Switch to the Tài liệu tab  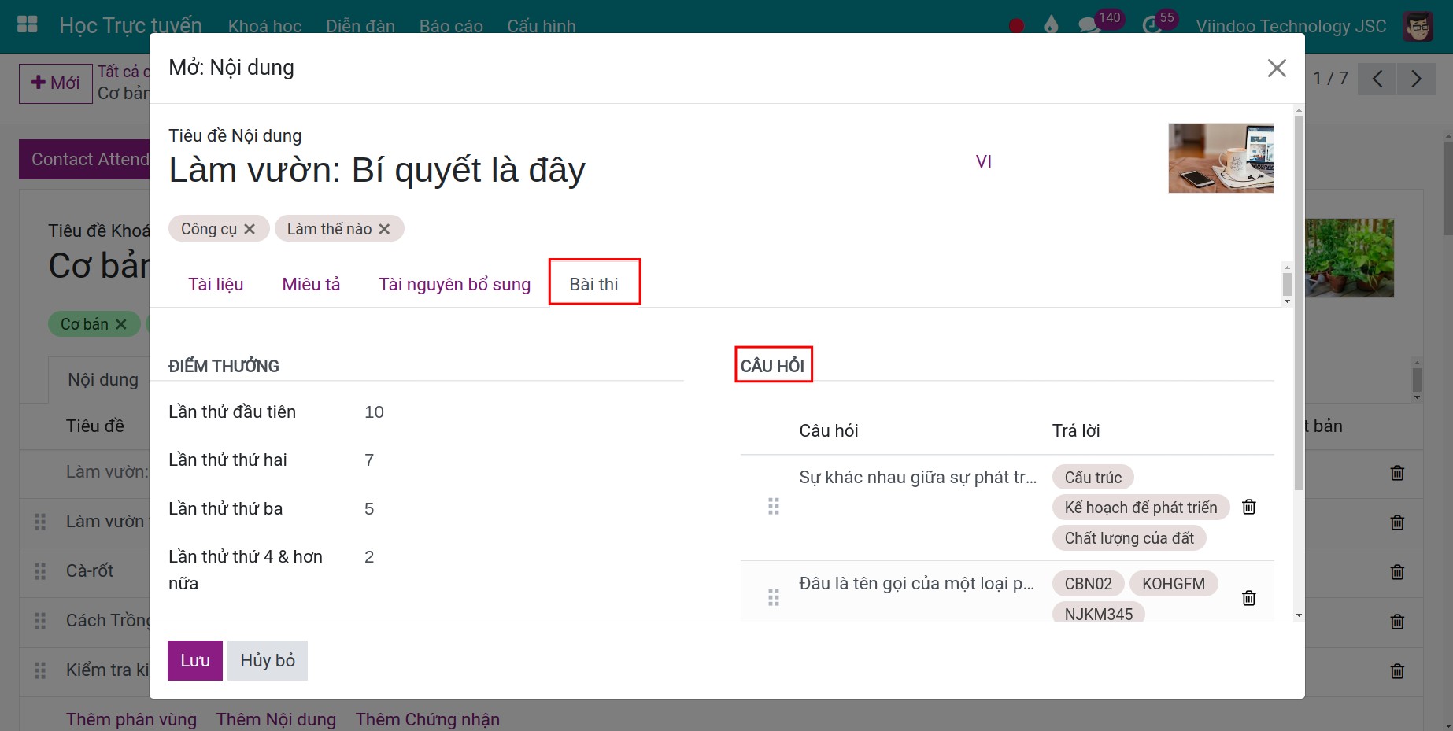point(216,284)
